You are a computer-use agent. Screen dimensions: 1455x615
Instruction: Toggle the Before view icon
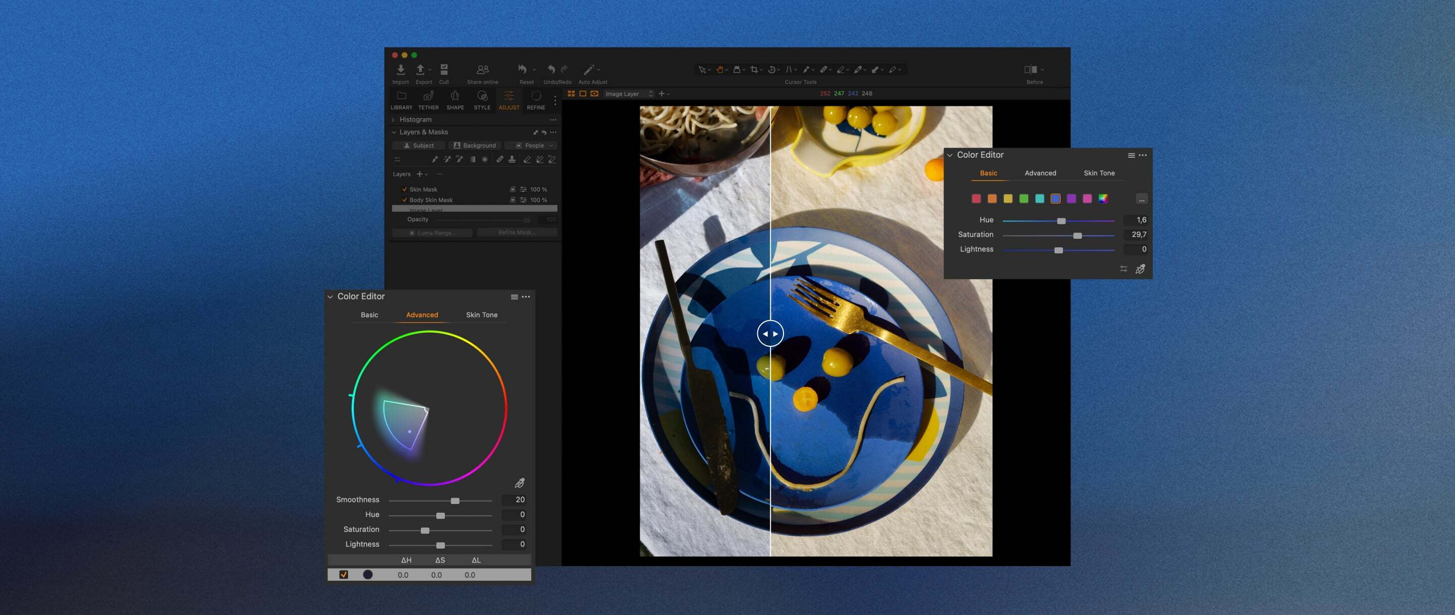coord(1030,70)
